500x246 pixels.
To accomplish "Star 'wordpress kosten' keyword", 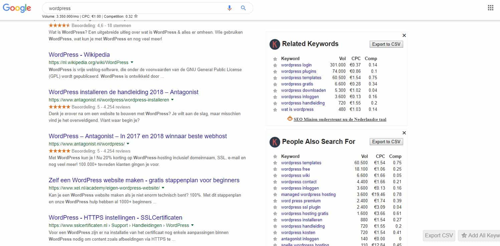I will [x=275, y=233].
